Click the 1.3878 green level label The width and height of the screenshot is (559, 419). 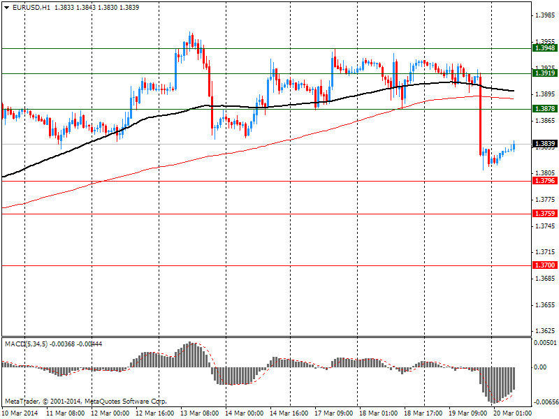[545, 109]
